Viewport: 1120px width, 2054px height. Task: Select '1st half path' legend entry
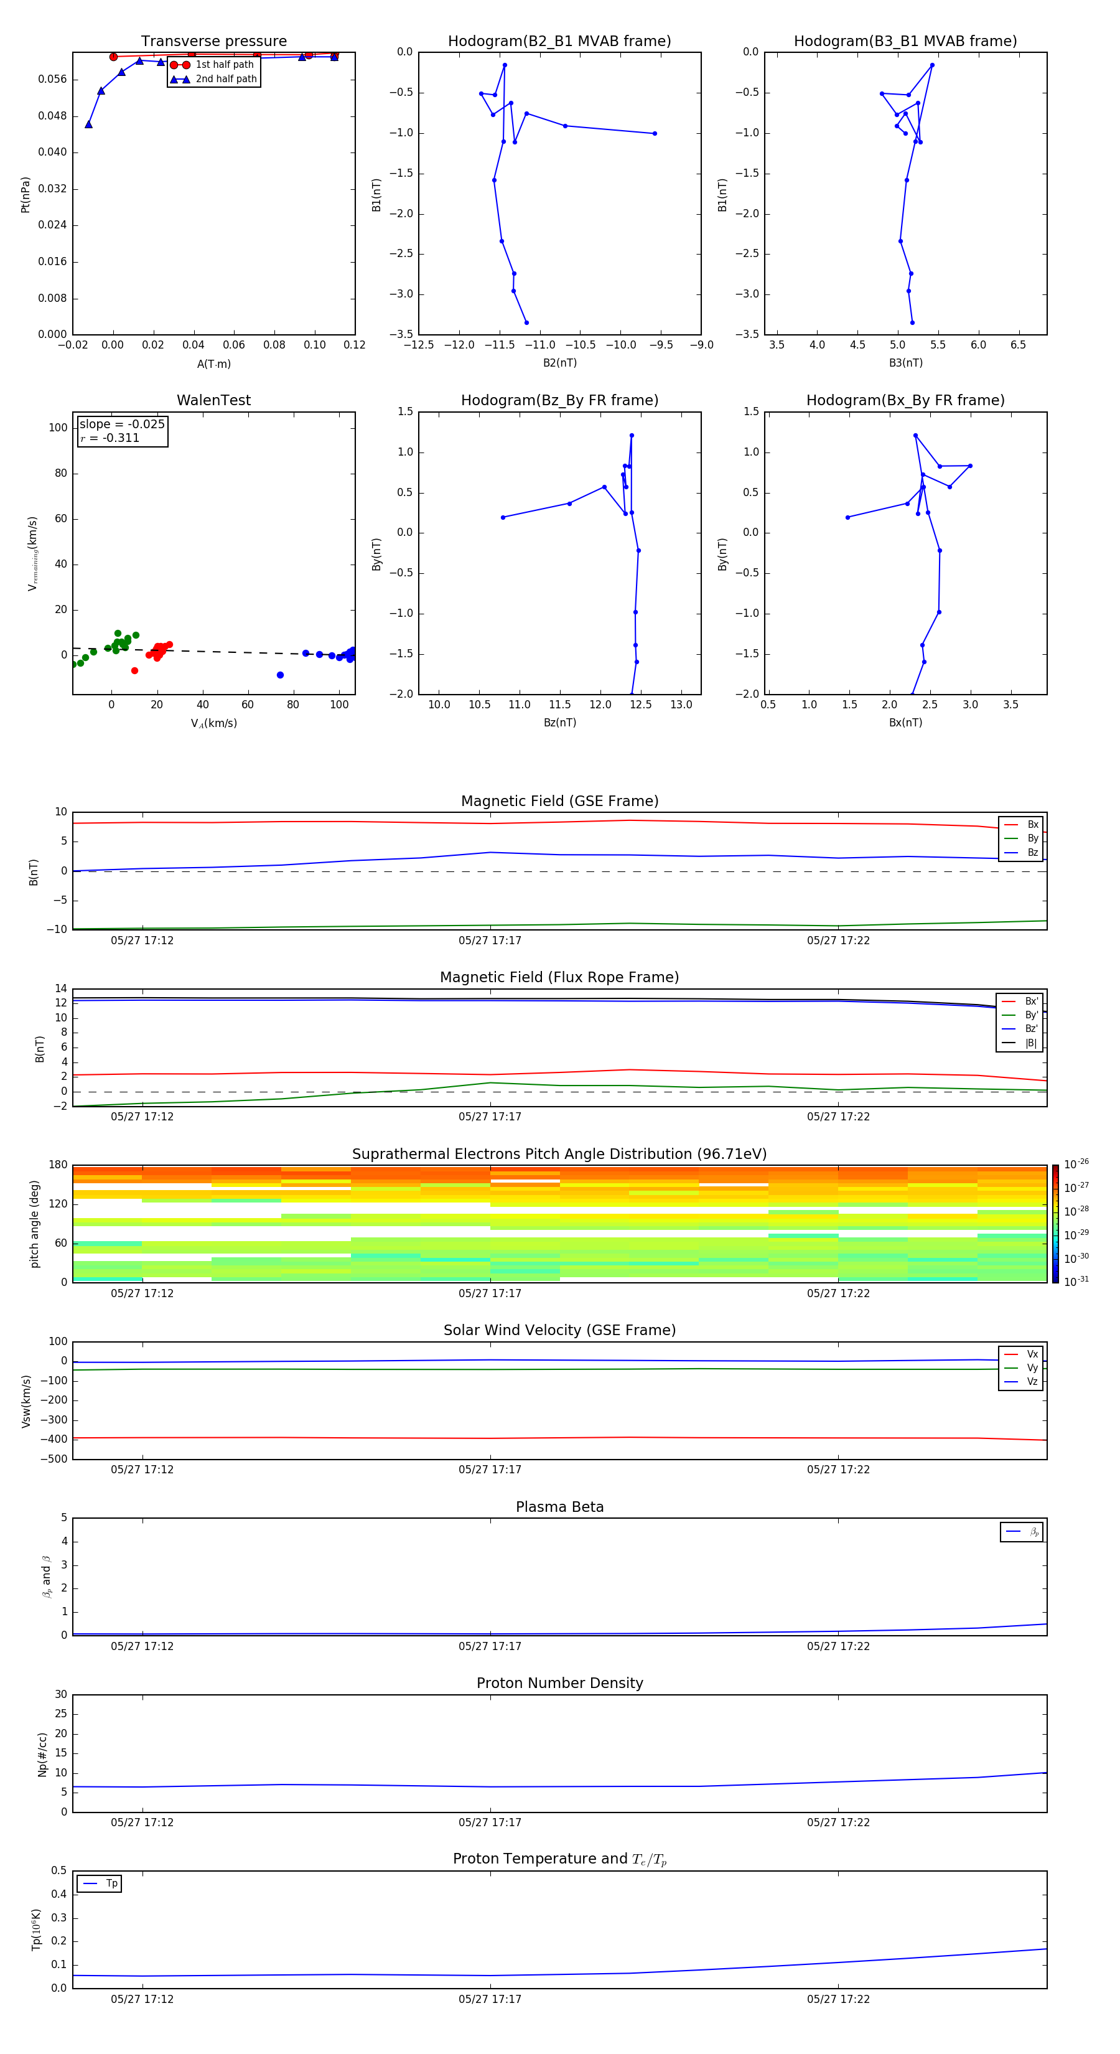point(212,65)
